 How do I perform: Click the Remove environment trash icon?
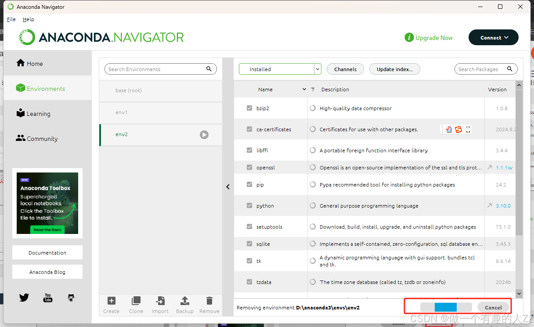209,301
